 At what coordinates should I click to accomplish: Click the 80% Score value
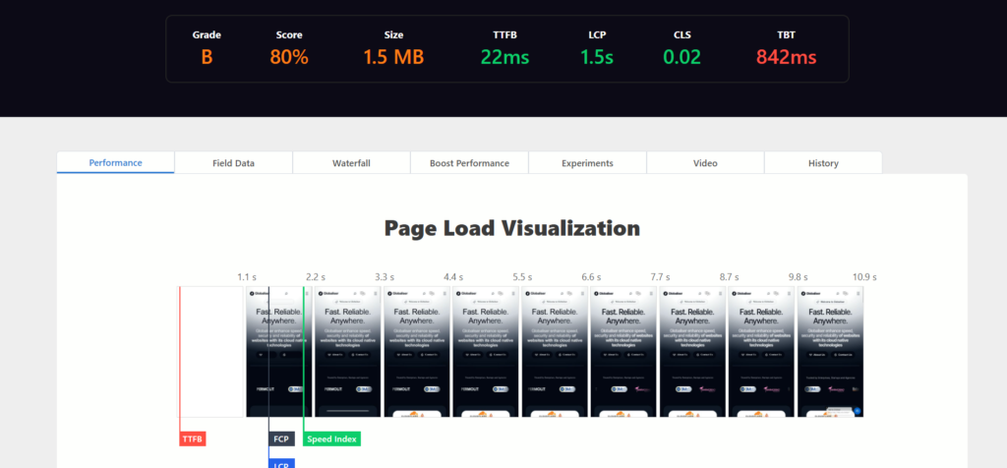click(289, 57)
